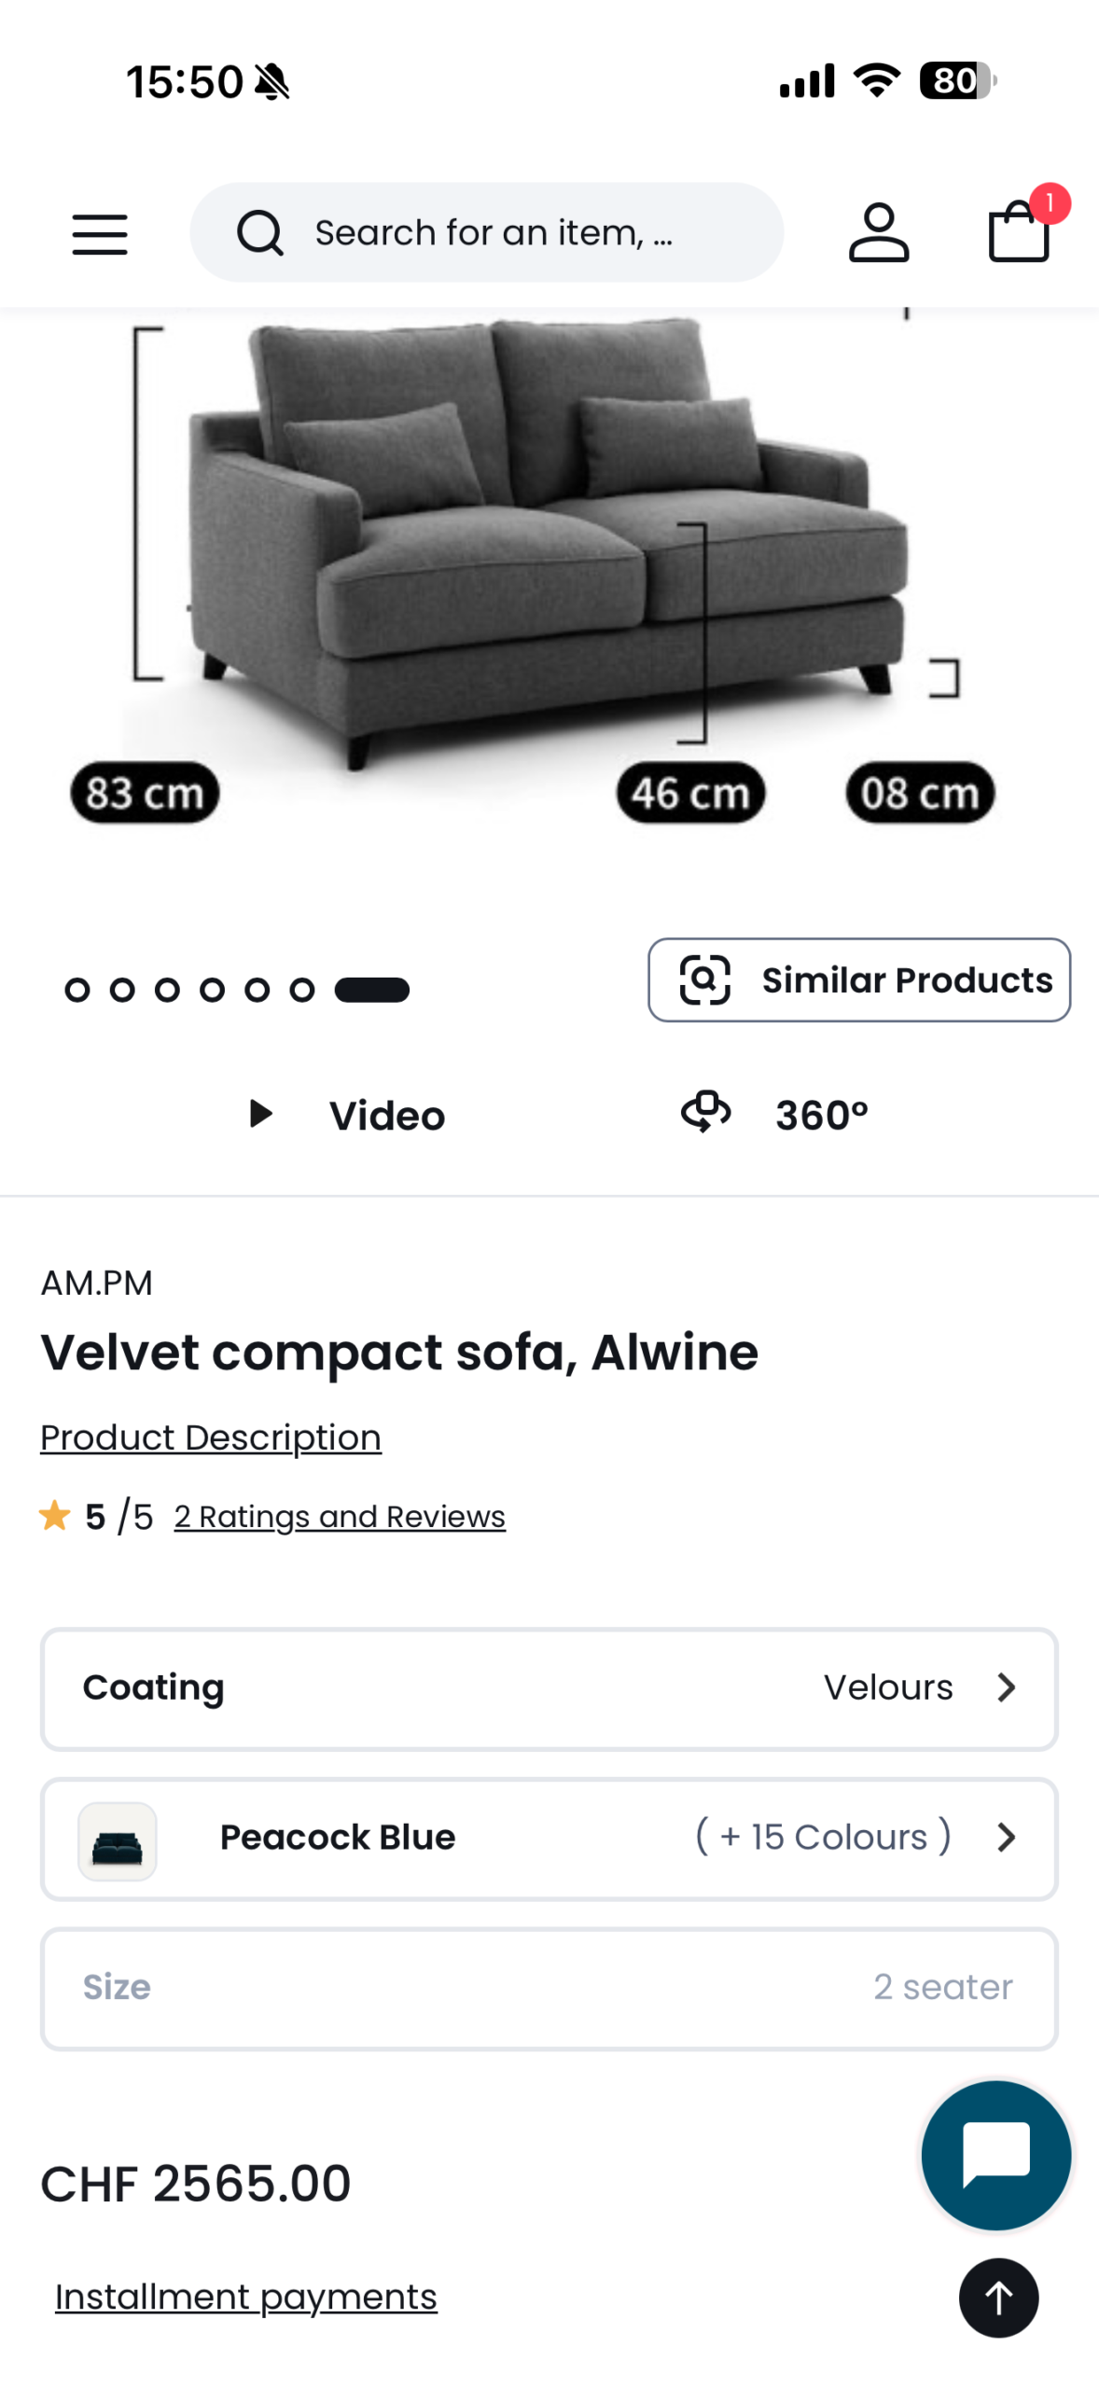
Task: Open 2 Ratings and Reviews link
Action: point(340,1517)
